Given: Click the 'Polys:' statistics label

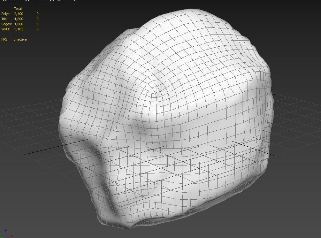Looking at the screenshot, I should [6, 14].
